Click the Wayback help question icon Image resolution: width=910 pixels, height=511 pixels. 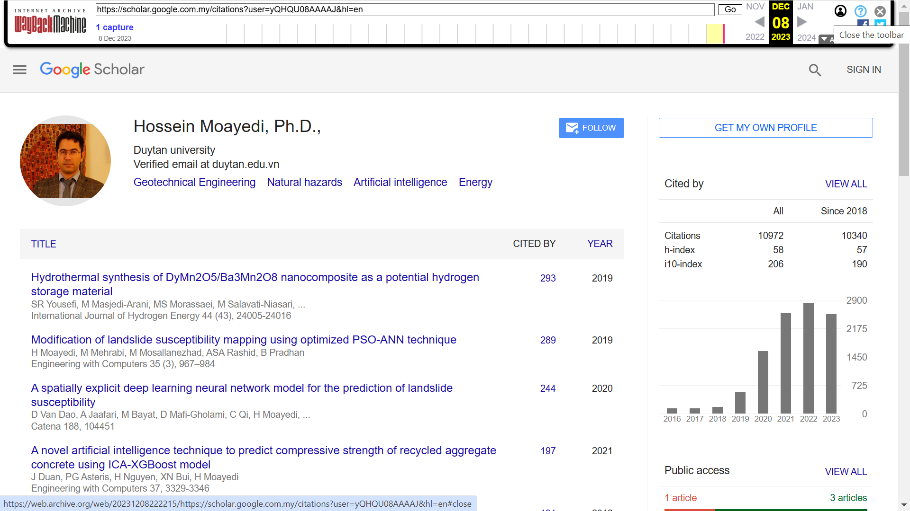[x=860, y=11]
